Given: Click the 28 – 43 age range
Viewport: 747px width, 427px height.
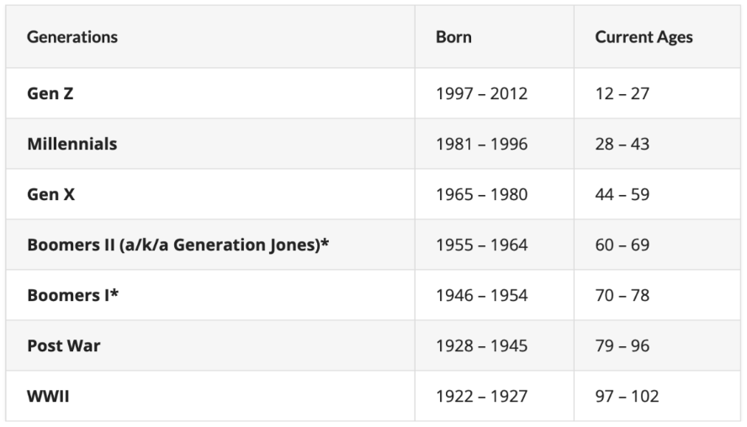Looking at the screenshot, I should tap(622, 144).
